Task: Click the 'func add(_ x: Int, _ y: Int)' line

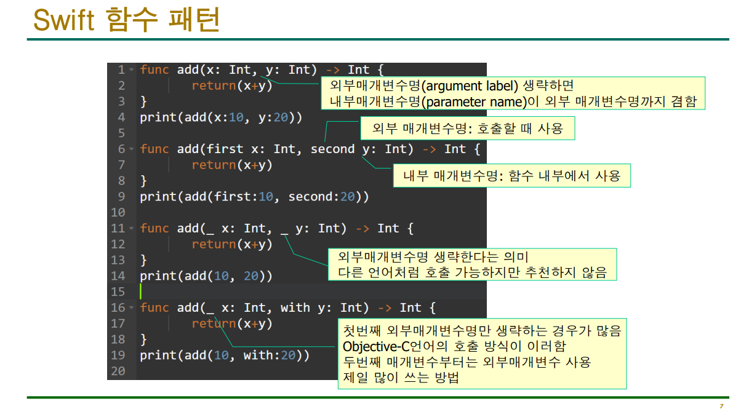Action: [x=276, y=229]
